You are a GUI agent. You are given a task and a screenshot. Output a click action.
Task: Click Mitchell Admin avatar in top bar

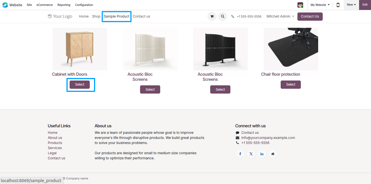click(300, 5)
